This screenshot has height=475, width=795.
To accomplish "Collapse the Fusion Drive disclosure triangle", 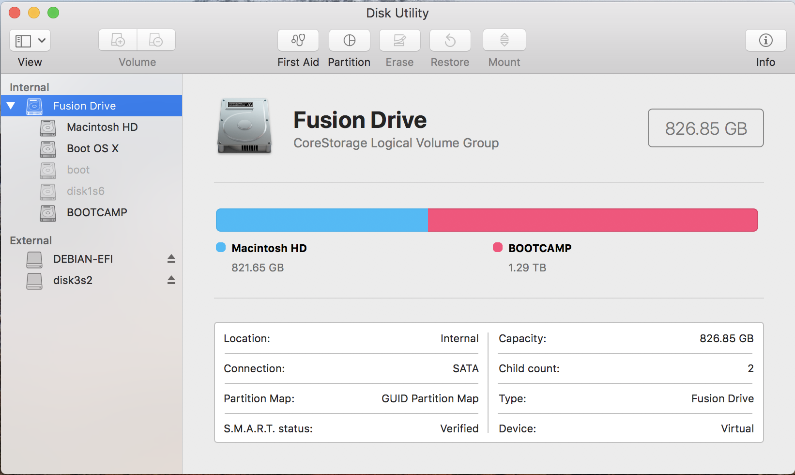I will (x=11, y=106).
